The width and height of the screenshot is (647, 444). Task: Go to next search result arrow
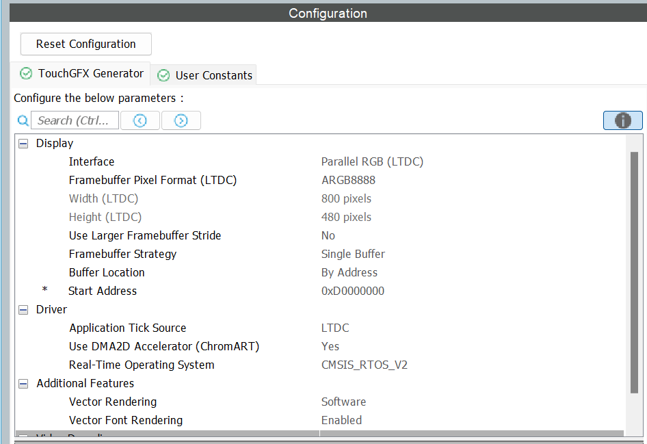coord(181,120)
